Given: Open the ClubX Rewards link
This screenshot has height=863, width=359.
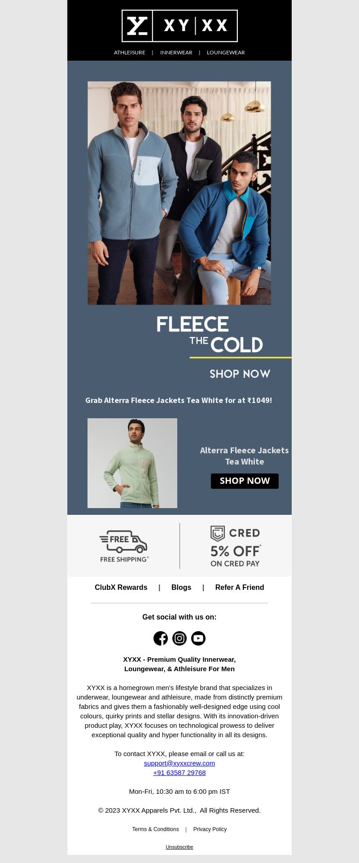Looking at the screenshot, I should [121, 588].
